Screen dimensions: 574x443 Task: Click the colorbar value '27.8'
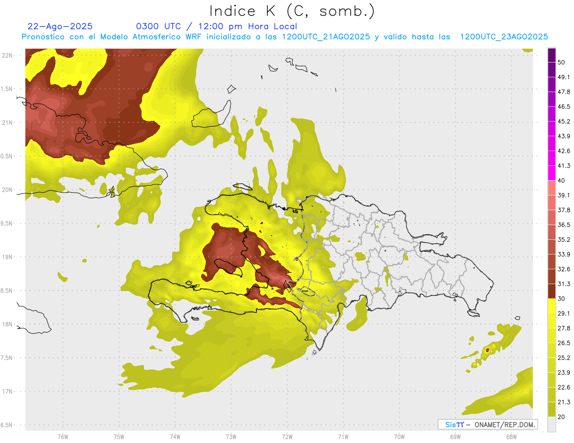564,328
